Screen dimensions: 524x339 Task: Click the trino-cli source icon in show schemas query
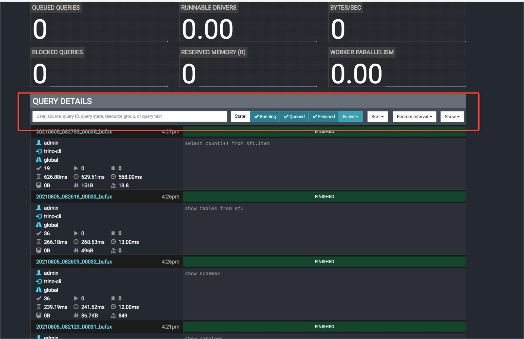pos(39,281)
